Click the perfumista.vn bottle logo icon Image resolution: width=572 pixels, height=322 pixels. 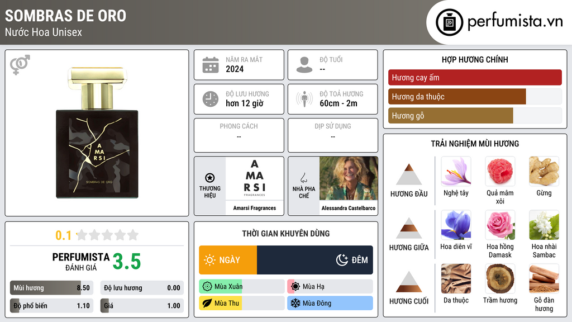449,22
